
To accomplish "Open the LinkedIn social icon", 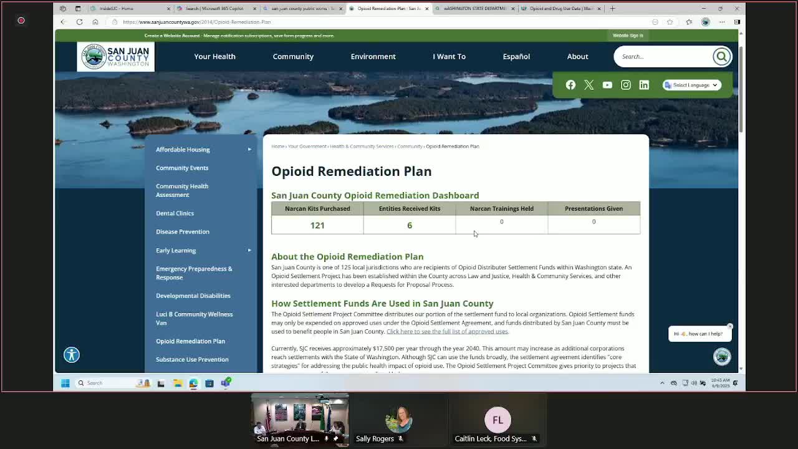I will [x=644, y=85].
